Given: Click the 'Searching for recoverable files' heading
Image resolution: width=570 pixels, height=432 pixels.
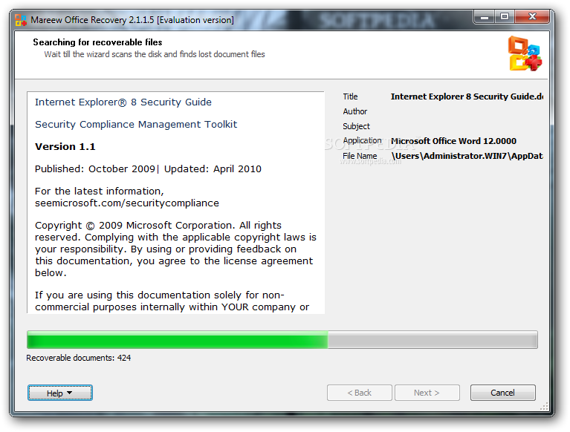Looking at the screenshot, I should [x=98, y=42].
